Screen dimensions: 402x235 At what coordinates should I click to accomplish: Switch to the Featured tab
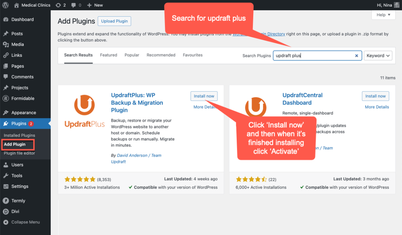pyautogui.click(x=108, y=55)
